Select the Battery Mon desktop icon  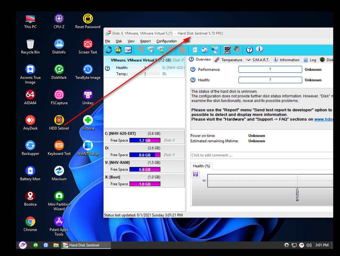[x=30, y=173]
